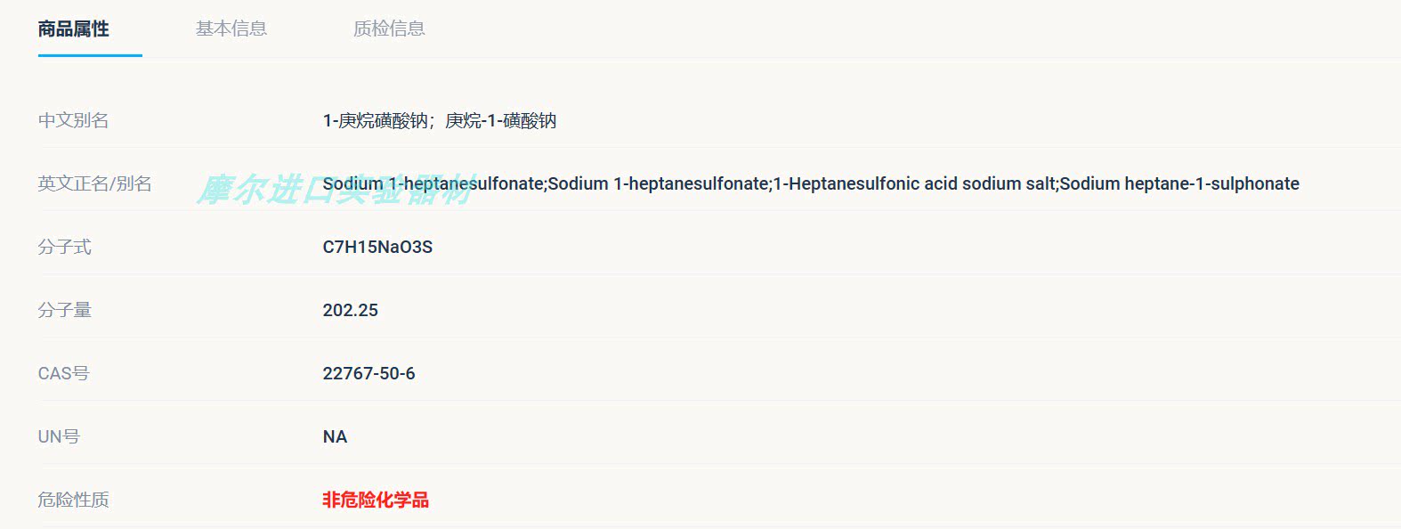Click the blue underline beneath 商品属性
This screenshot has width=1401, height=529.
[x=90, y=55]
